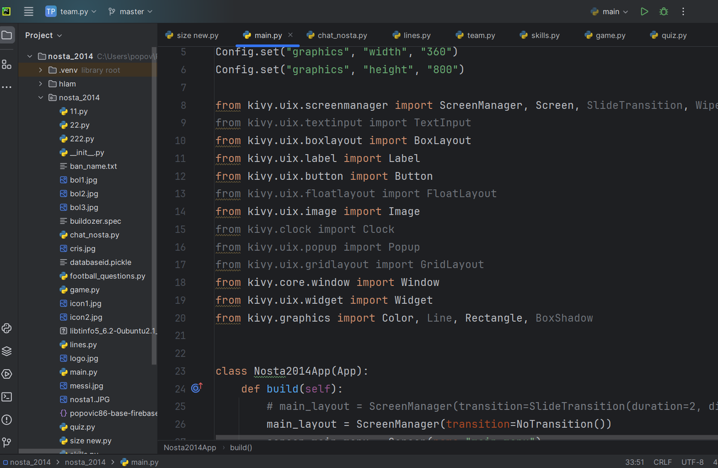
Task: Click the 33:51 cursor position indicator
Action: click(634, 462)
